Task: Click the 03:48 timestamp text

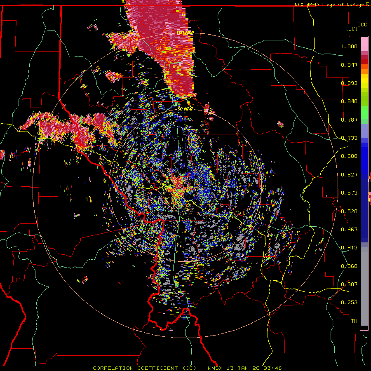Action: 274,368
